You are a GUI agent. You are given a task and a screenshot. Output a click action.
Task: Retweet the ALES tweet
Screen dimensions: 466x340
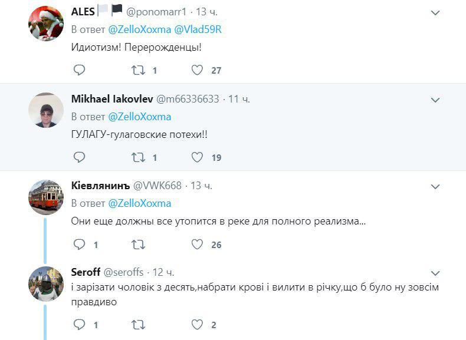[137, 70]
